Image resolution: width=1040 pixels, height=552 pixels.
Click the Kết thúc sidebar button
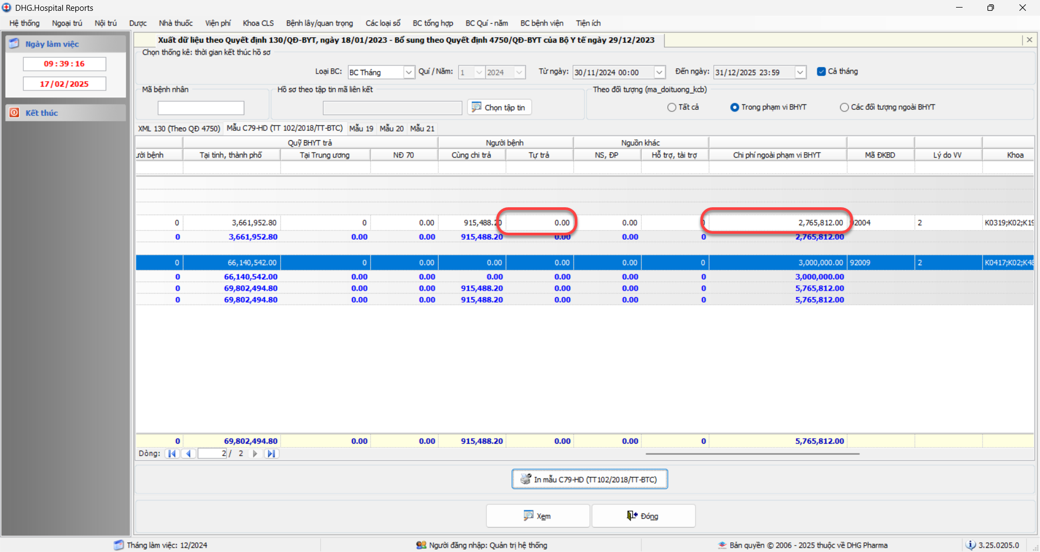[66, 113]
